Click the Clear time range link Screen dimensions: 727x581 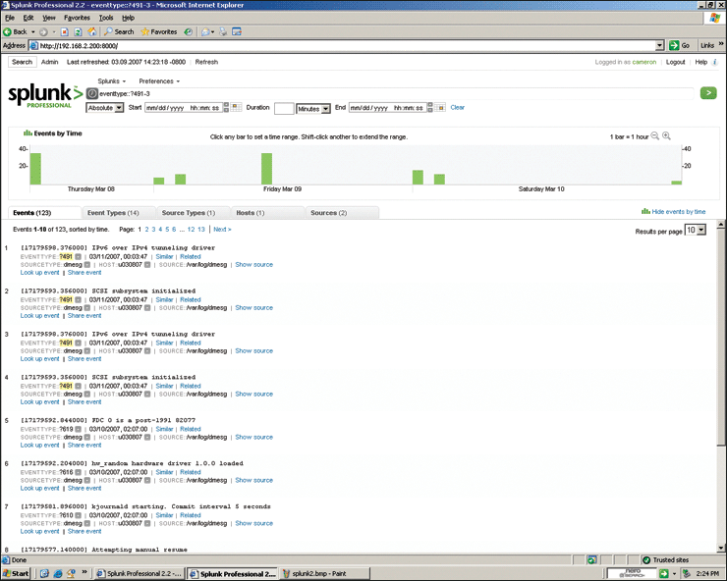[457, 108]
